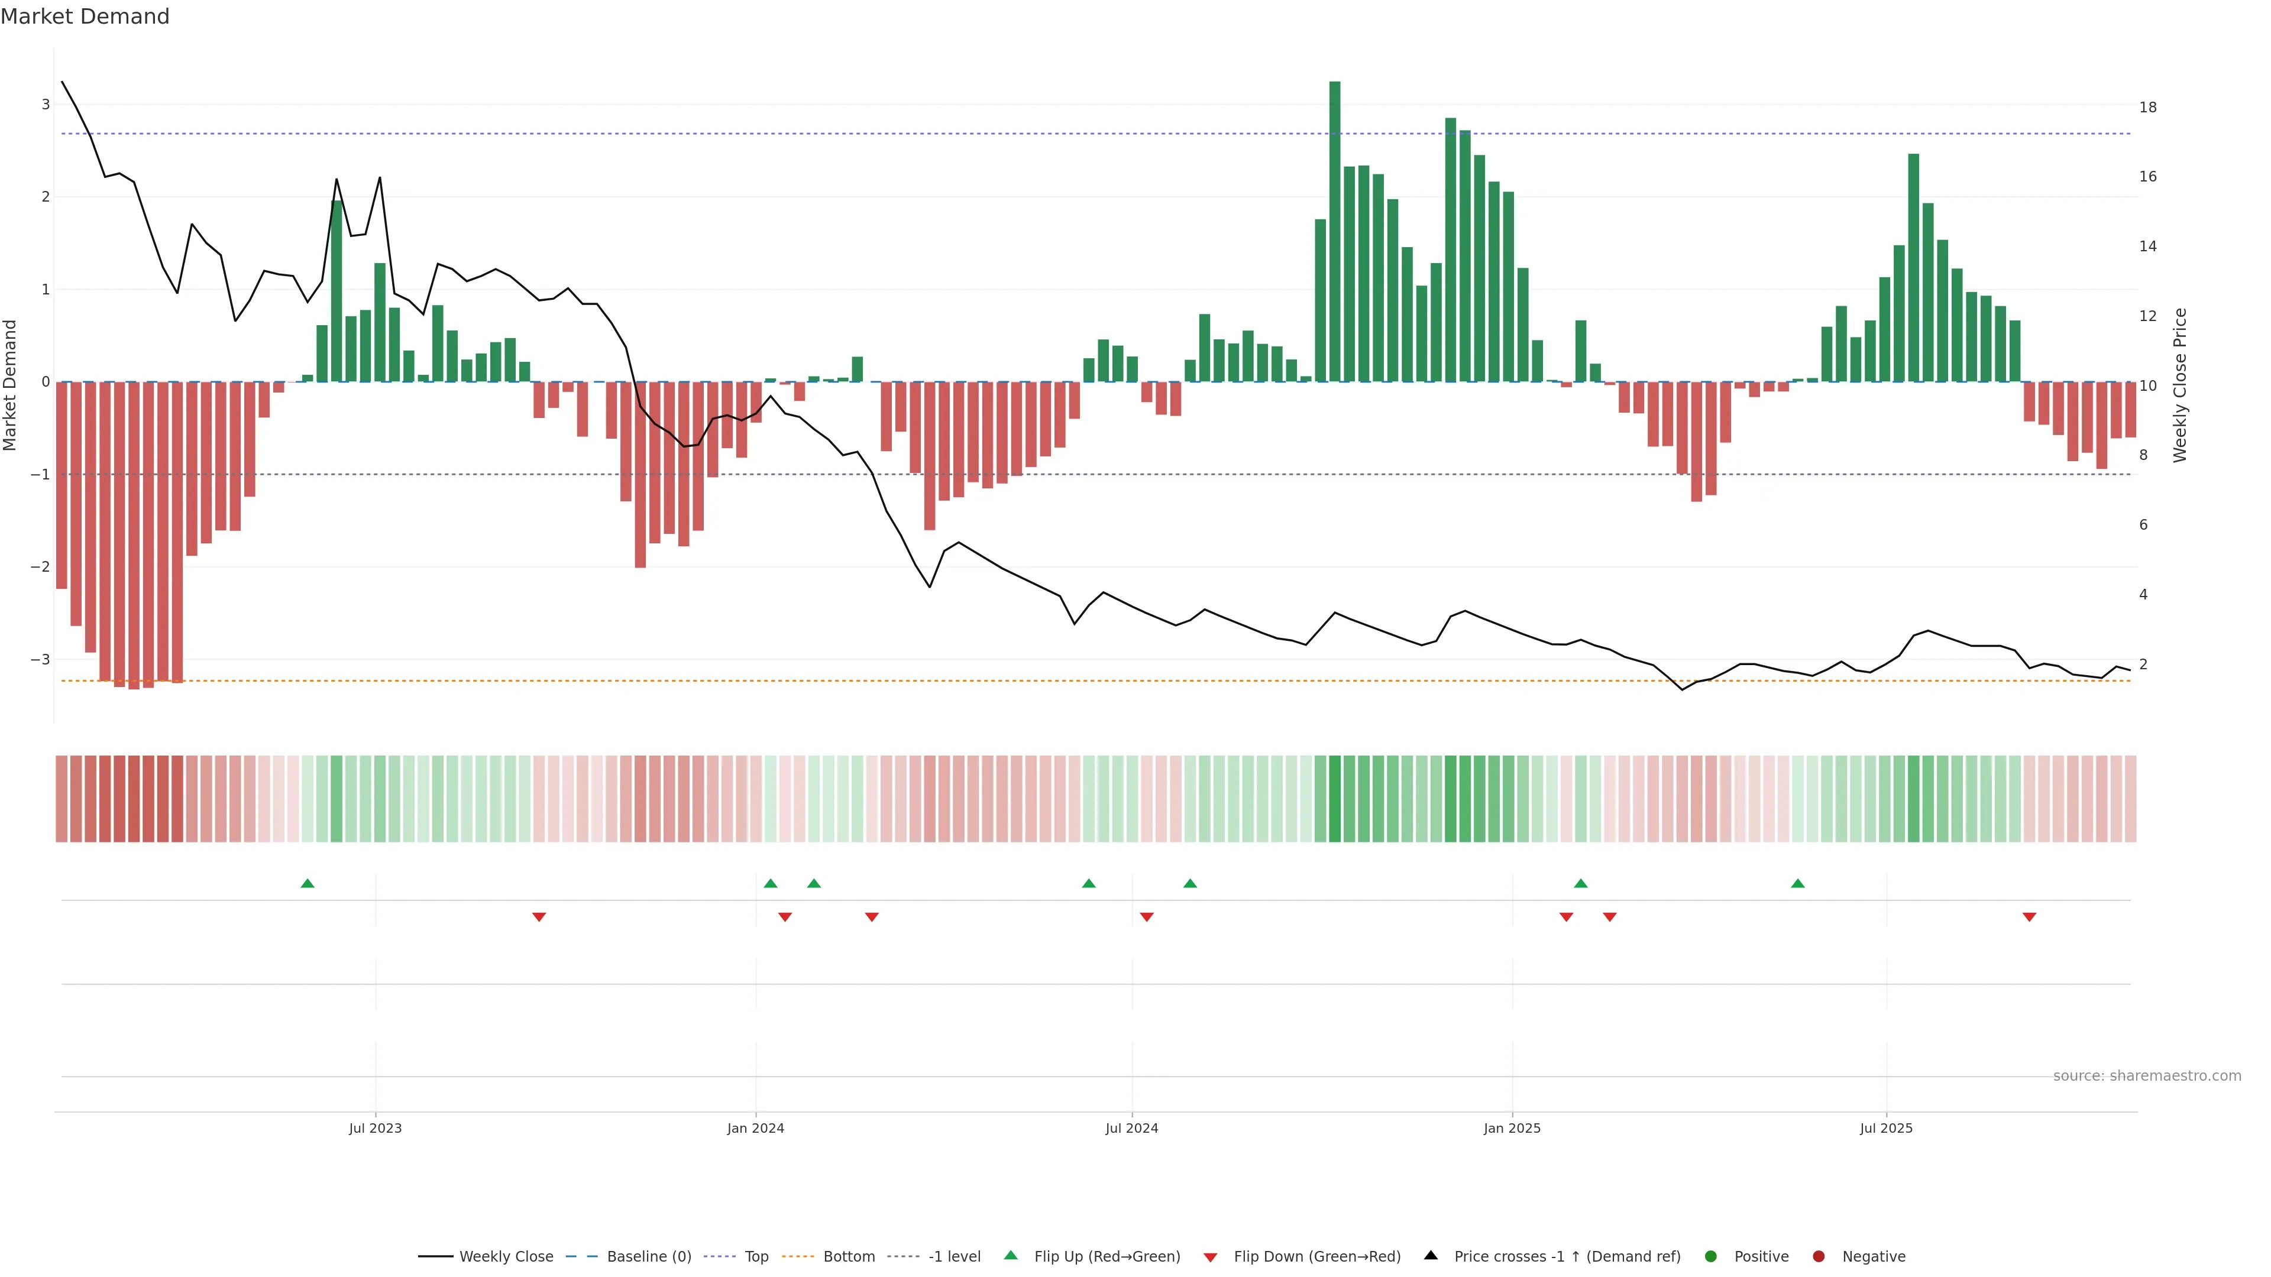Select the Flip Up marker just before Jul 2025
This screenshot has height=1277, width=2271.
pyautogui.click(x=1798, y=883)
